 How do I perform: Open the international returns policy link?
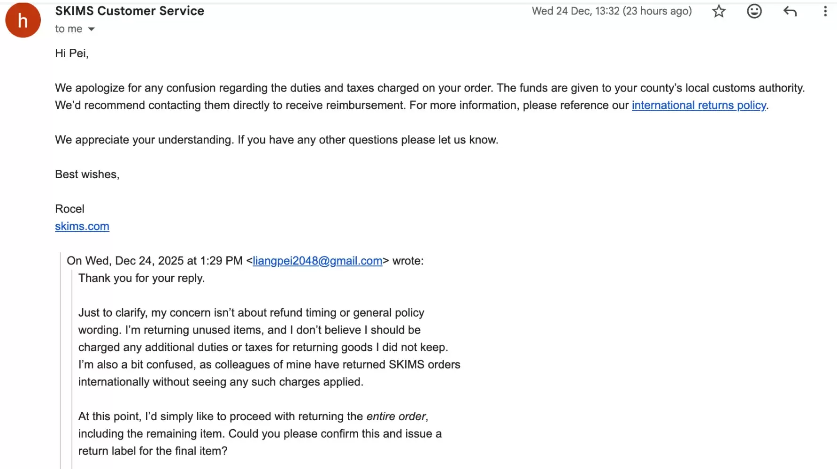click(x=699, y=105)
